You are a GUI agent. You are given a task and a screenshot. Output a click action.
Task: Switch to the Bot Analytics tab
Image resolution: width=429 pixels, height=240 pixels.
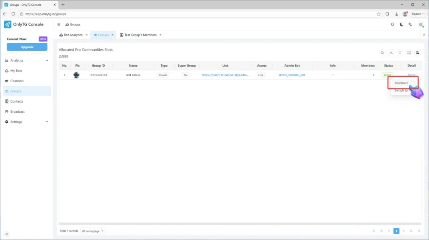(73, 35)
